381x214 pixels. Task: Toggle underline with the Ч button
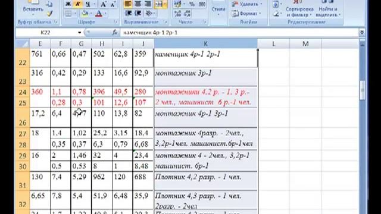click(x=88, y=4)
